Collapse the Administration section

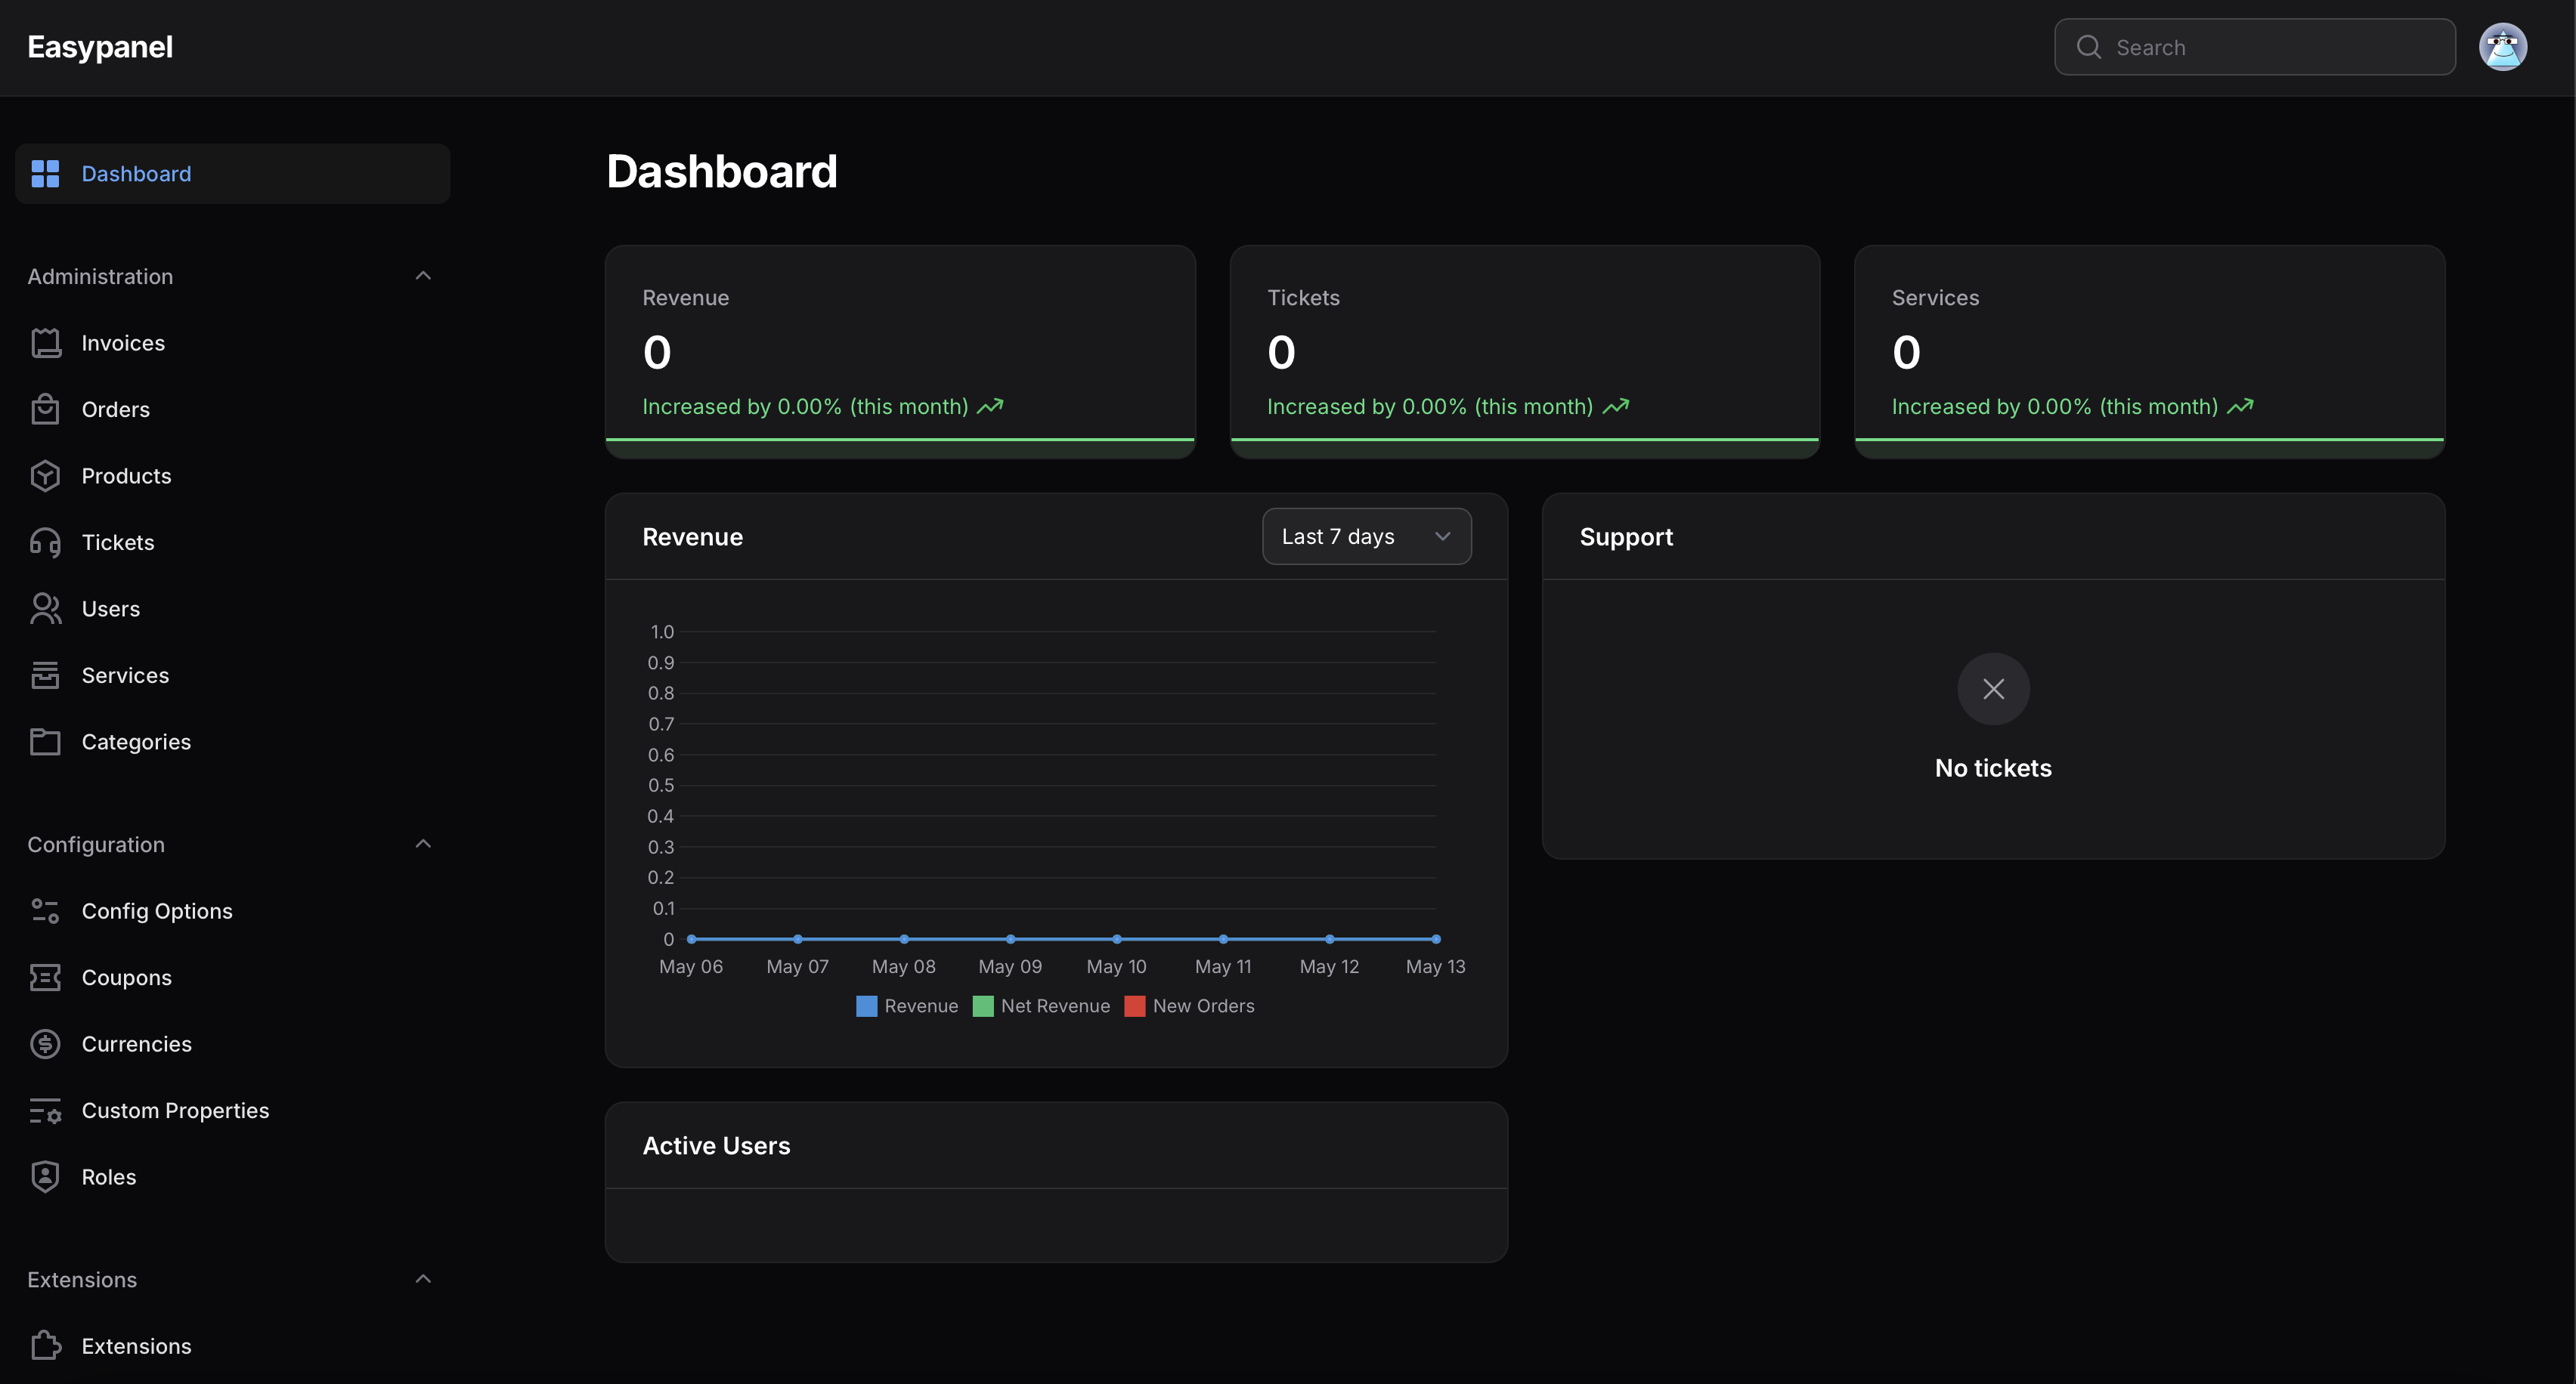pyautogui.click(x=423, y=275)
